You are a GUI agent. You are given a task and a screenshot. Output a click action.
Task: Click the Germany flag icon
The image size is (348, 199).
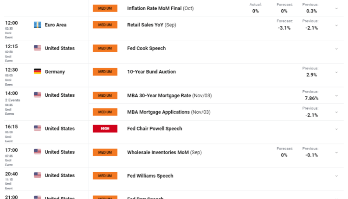(38, 72)
